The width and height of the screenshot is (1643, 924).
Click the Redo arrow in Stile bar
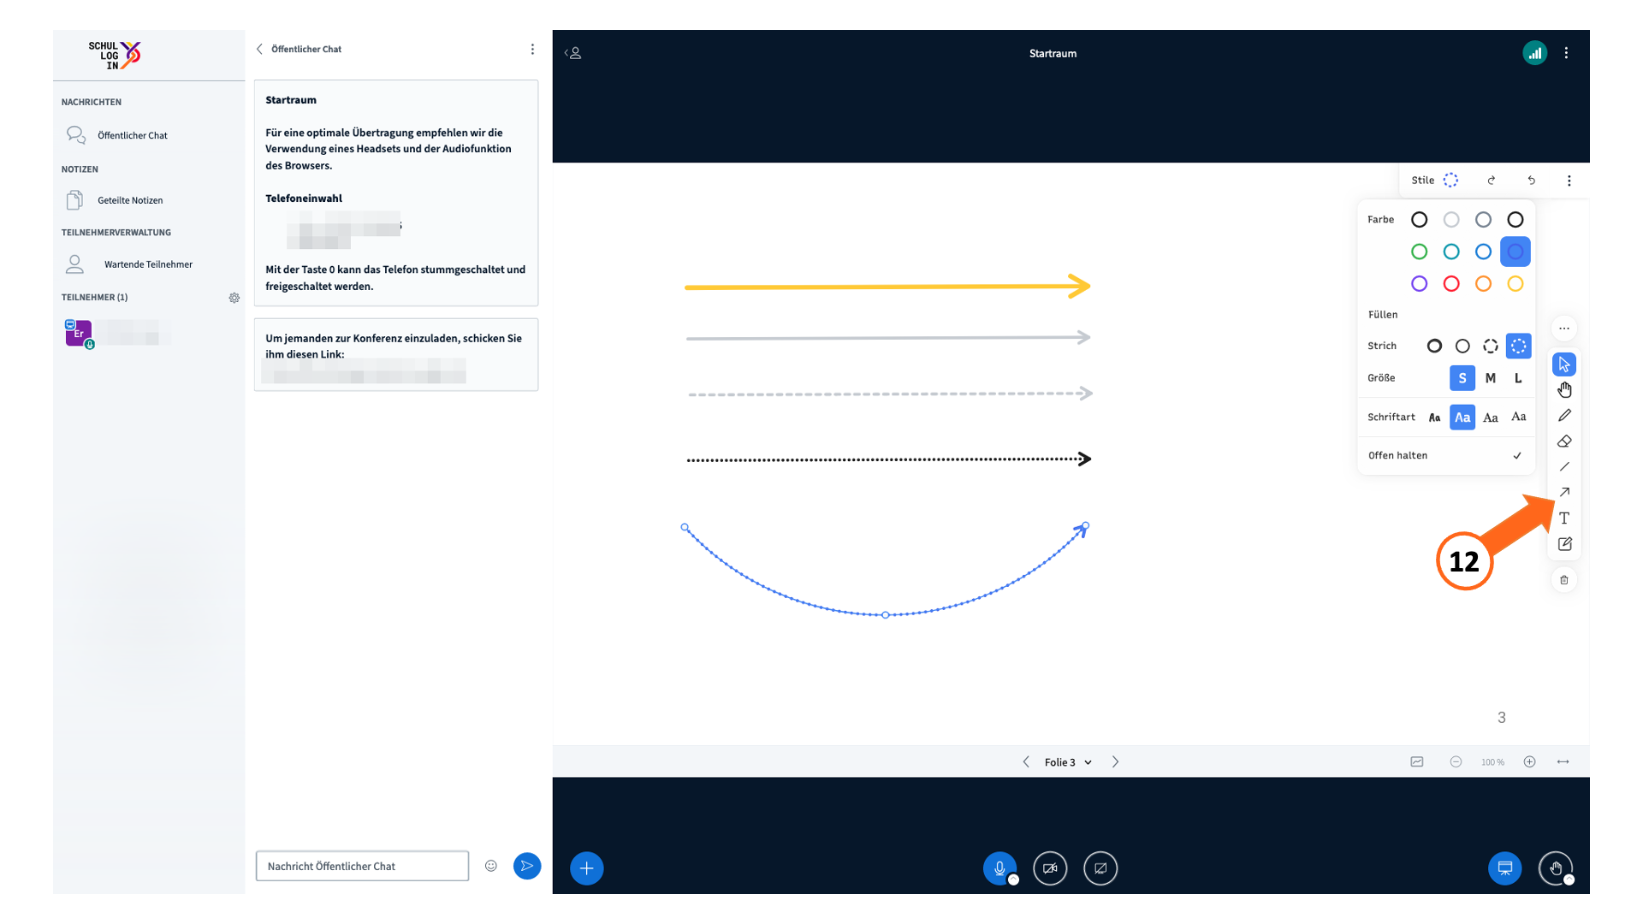pos(1492,181)
